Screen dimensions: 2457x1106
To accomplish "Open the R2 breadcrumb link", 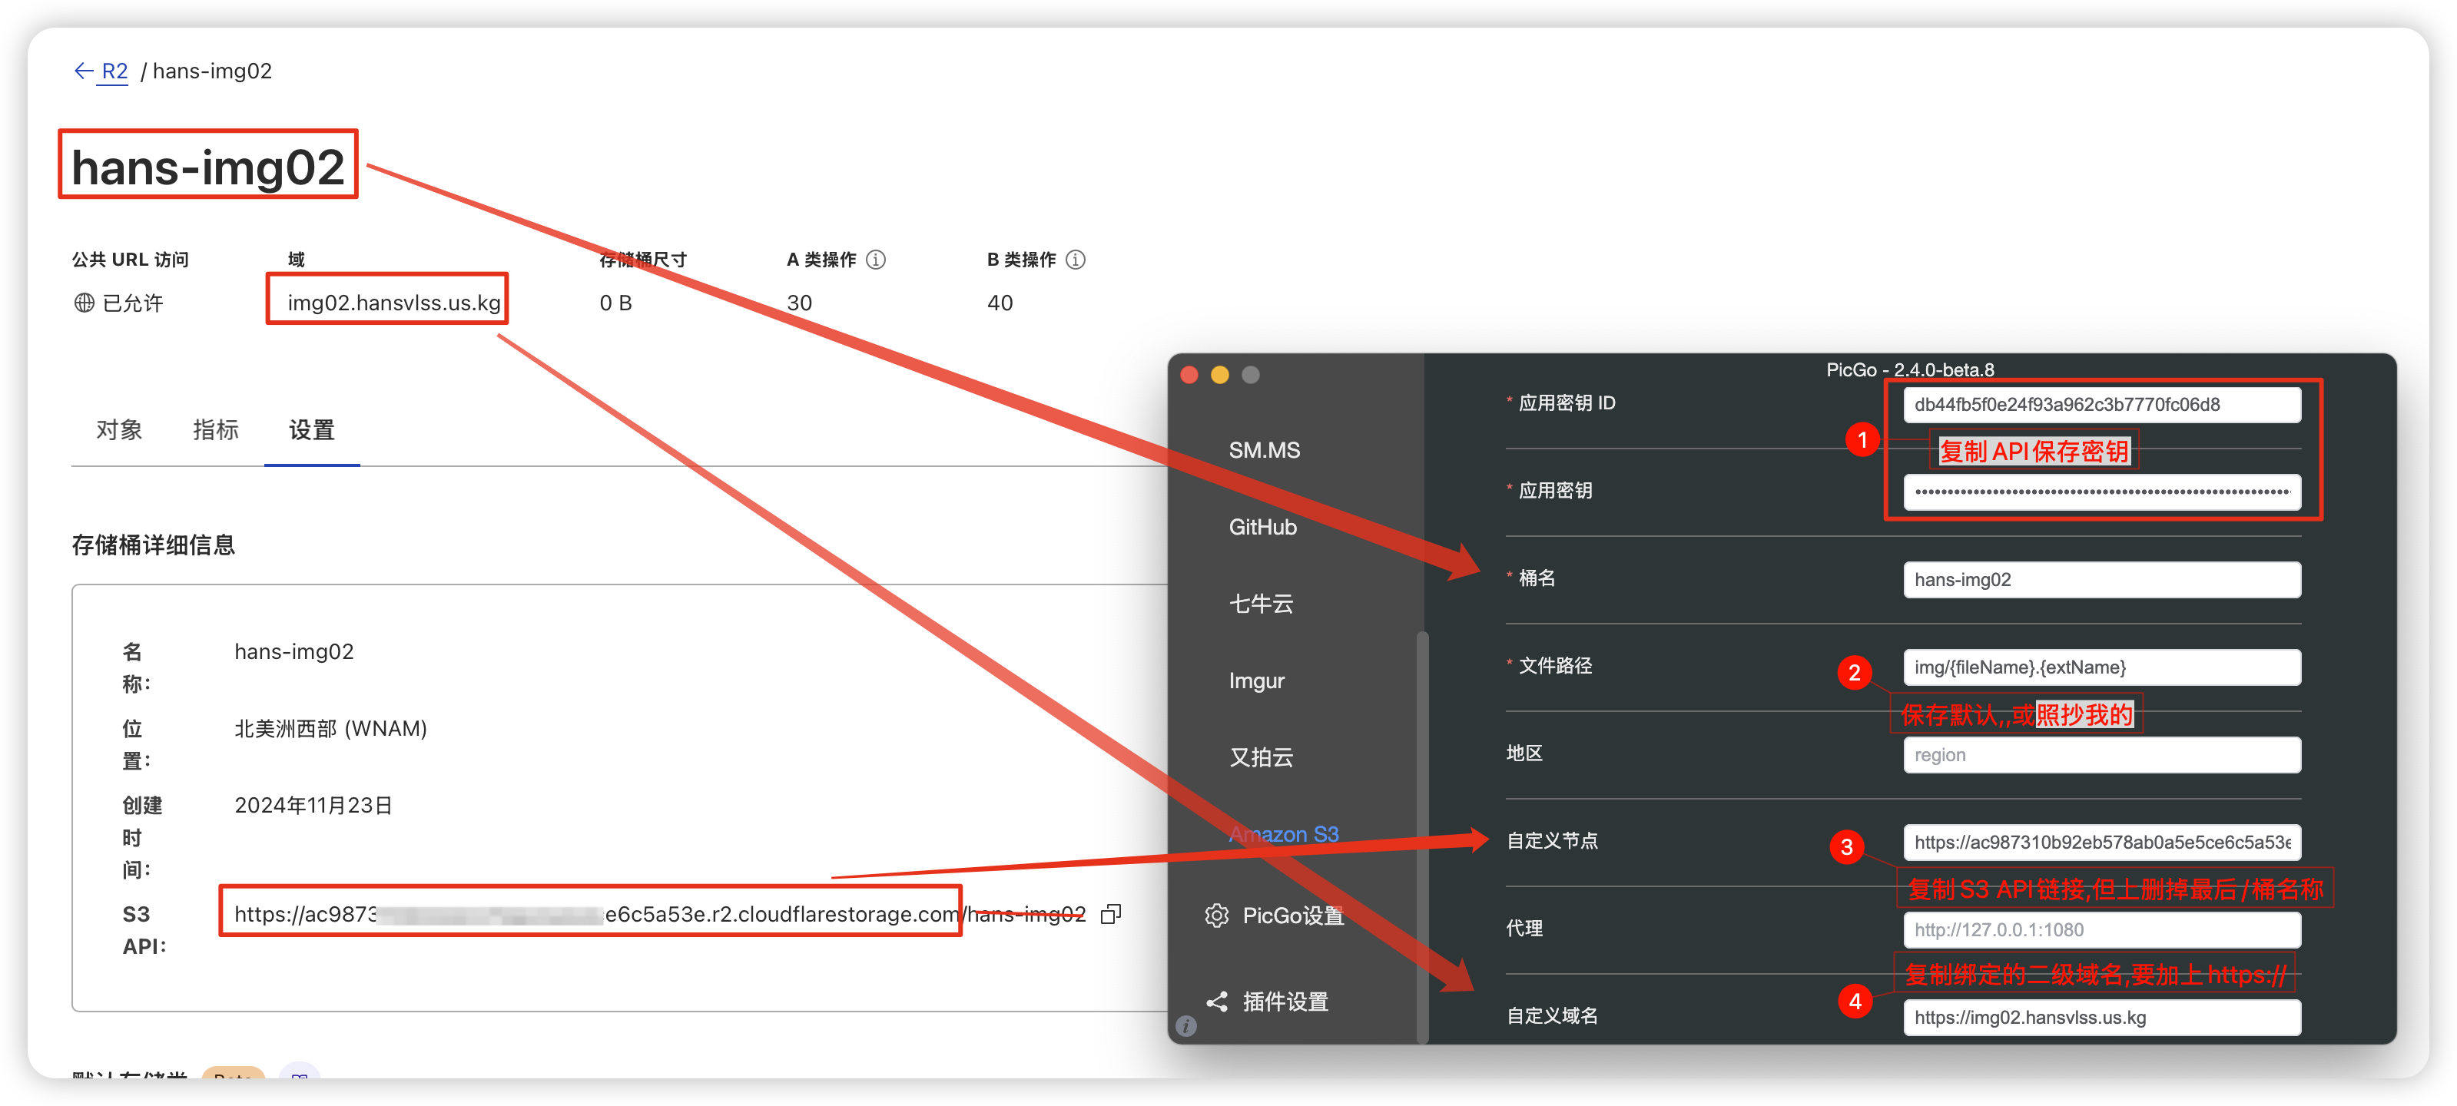I will click(114, 71).
